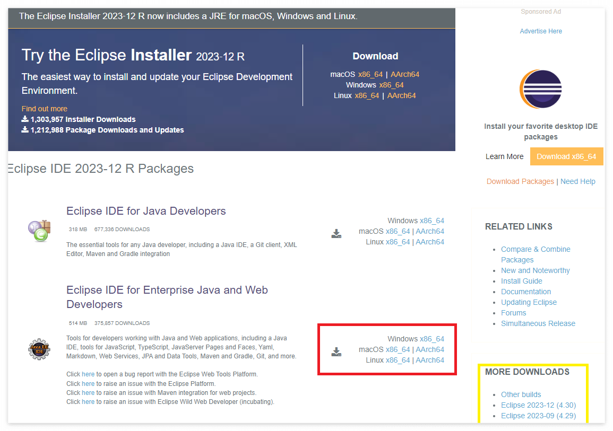Get Java Developers macOS AArch64 build
Viewport: 613px width, 431px height.
pyautogui.click(x=430, y=231)
